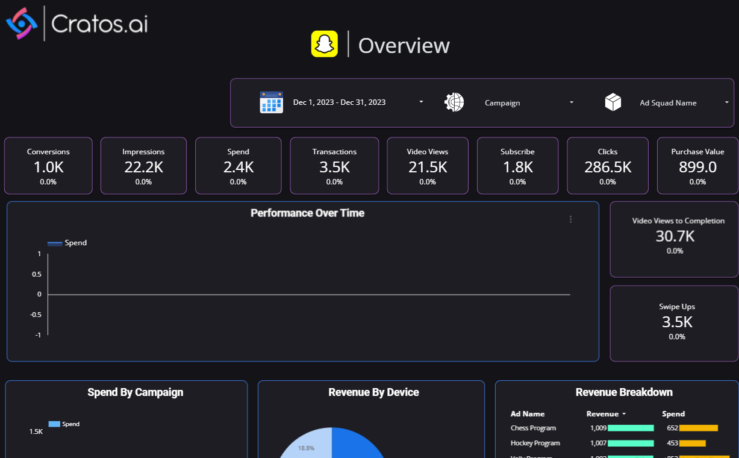
Task: Select the Subscribe scorecard showing 1.8K
Action: click(x=517, y=166)
